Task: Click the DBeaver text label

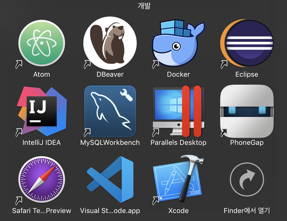Action: 110,74
